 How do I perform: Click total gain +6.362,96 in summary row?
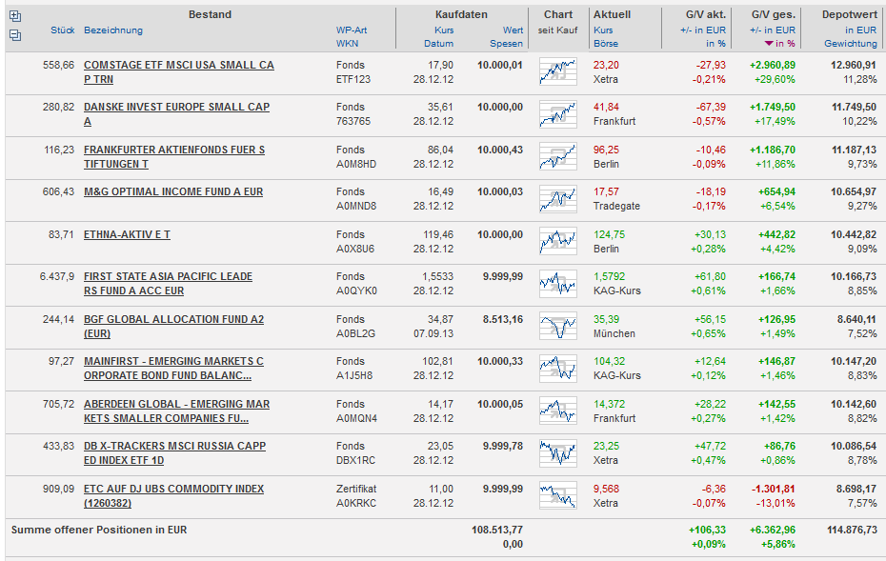point(773,530)
